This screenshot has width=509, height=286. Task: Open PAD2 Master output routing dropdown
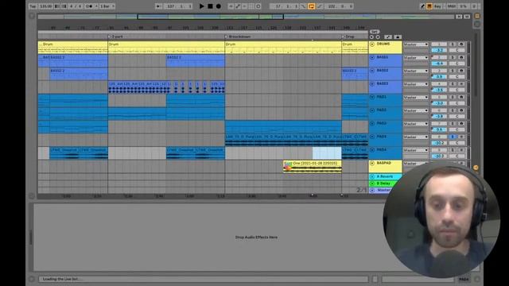tap(416, 110)
